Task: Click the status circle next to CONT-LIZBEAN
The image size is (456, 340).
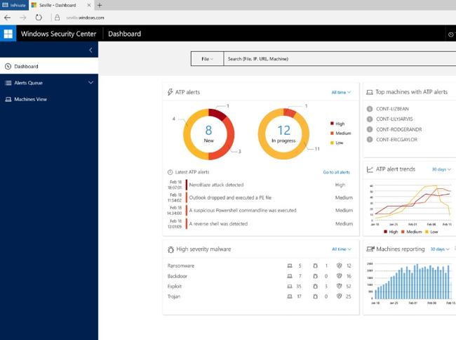Action: click(370, 109)
